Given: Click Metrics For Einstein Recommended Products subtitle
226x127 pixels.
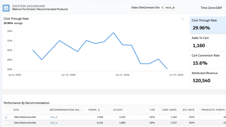Looking at the screenshot, I should point(40,9).
